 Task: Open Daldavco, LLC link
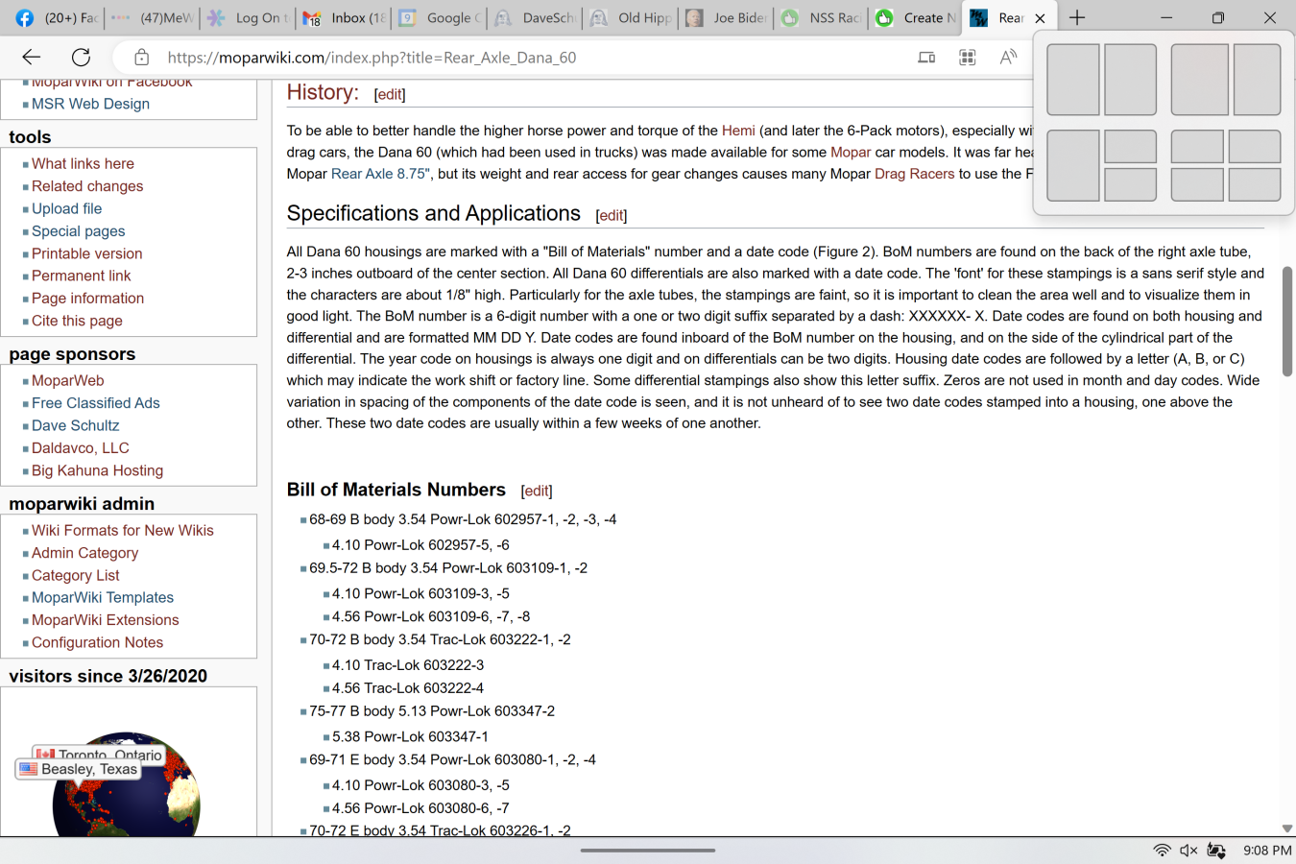[x=80, y=448]
